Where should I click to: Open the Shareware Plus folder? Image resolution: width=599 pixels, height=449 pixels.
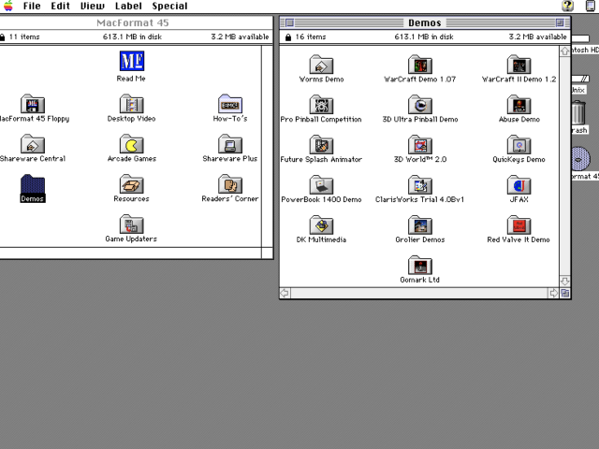tap(230, 144)
